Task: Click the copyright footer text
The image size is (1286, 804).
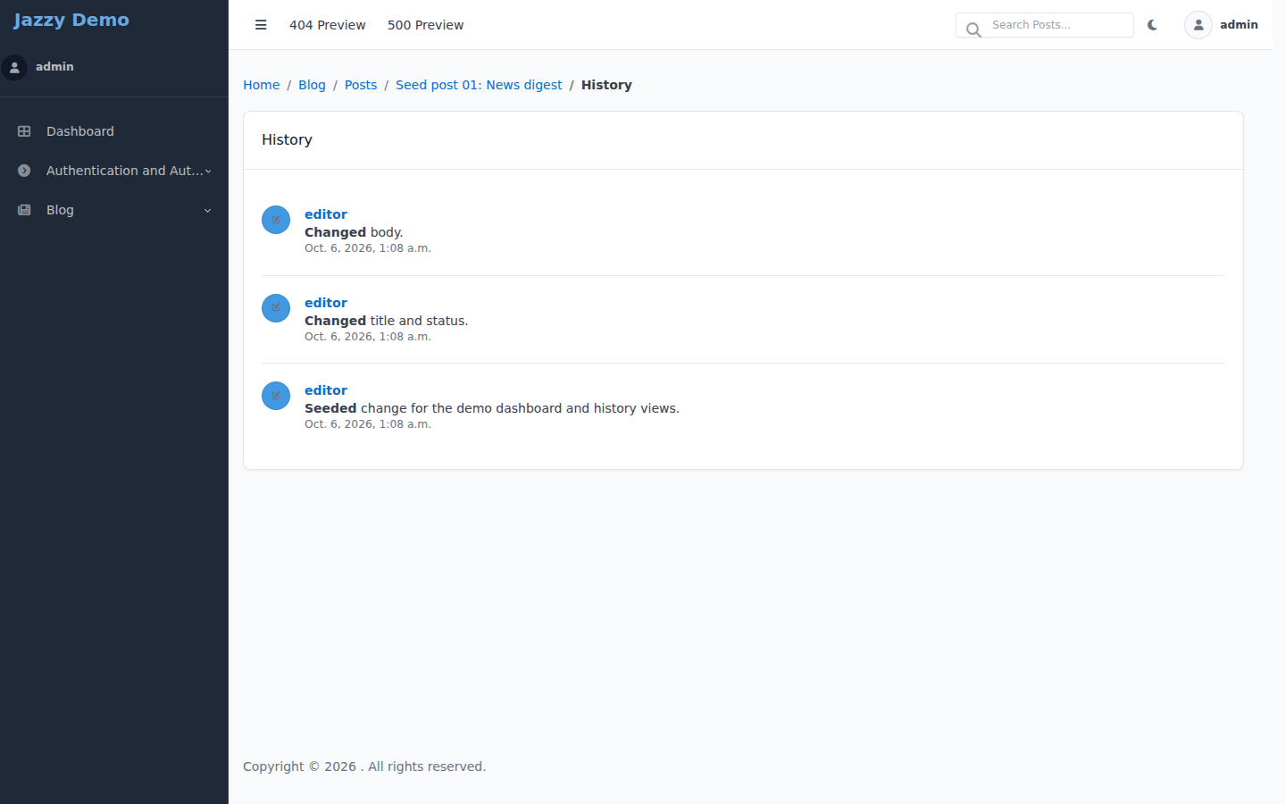Action: click(x=364, y=766)
